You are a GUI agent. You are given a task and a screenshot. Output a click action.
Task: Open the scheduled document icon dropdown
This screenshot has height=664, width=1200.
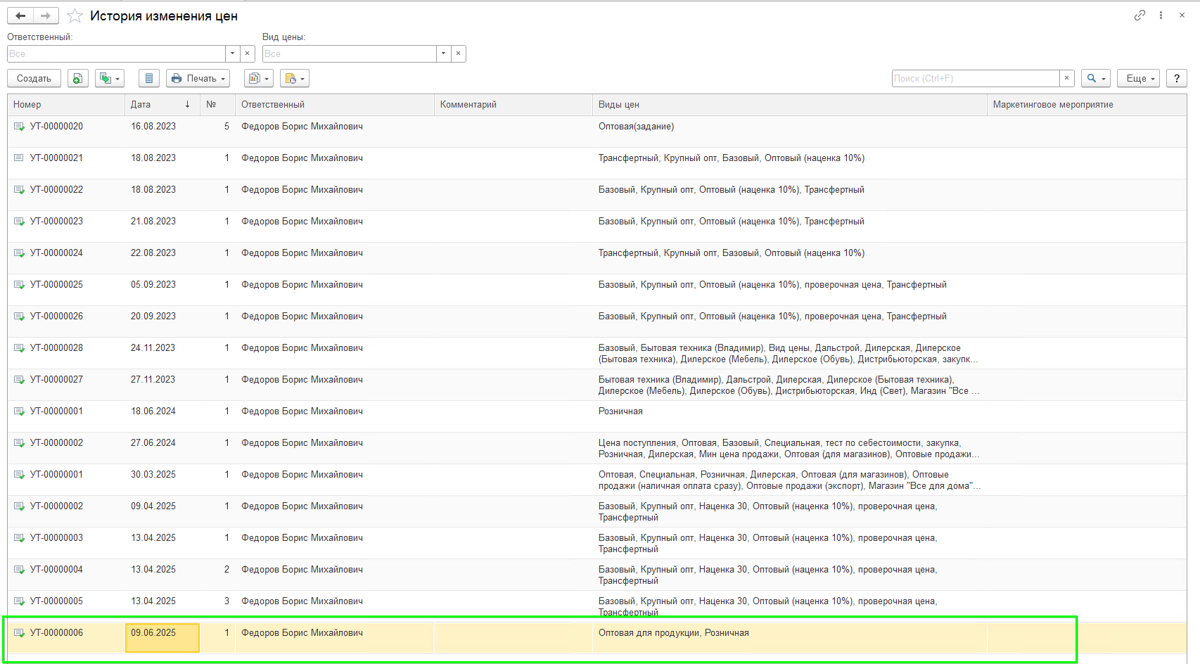[x=294, y=78]
